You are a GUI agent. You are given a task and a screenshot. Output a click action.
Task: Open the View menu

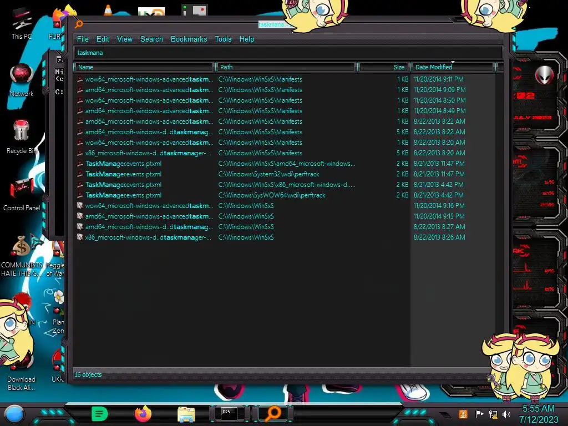tap(125, 39)
